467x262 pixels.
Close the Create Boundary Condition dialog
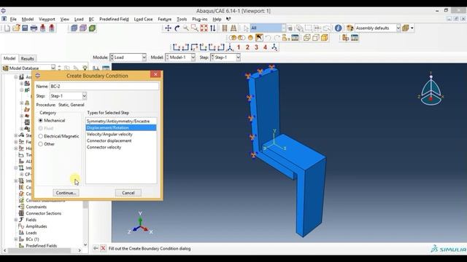coord(155,74)
